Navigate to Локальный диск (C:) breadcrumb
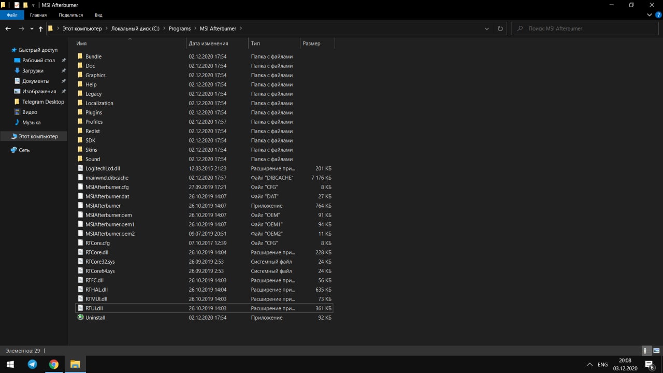Screen dimensions: 663x373 click(x=135, y=28)
